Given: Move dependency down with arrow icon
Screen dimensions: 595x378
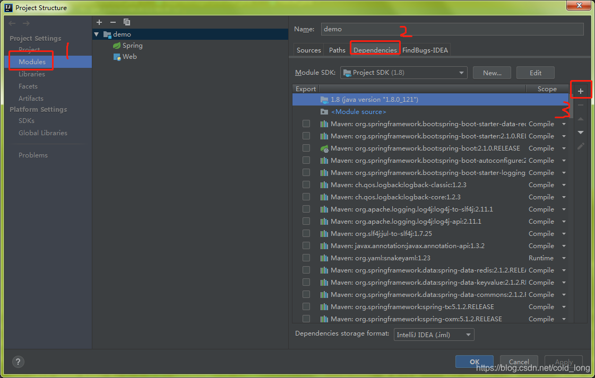Looking at the screenshot, I should click(581, 133).
